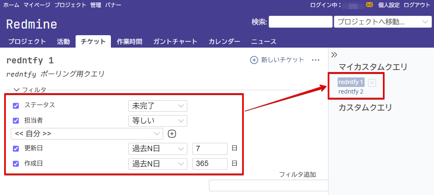Click plus icon beside << 自分 >> selector
Screen dimensions: 434x195
[x=172, y=134]
